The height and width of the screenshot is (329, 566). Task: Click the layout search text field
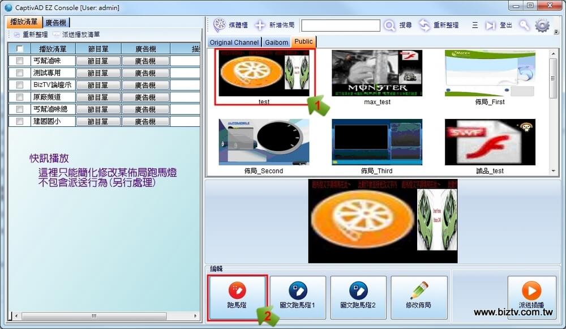340,25
